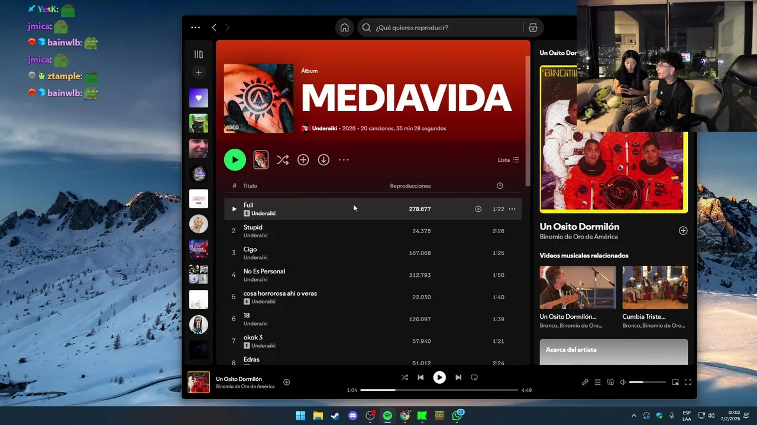Save MEDIAVIDA album to Your Library
This screenshot has width=757, height=425.
pyautogui.click(x=303, y=159)
